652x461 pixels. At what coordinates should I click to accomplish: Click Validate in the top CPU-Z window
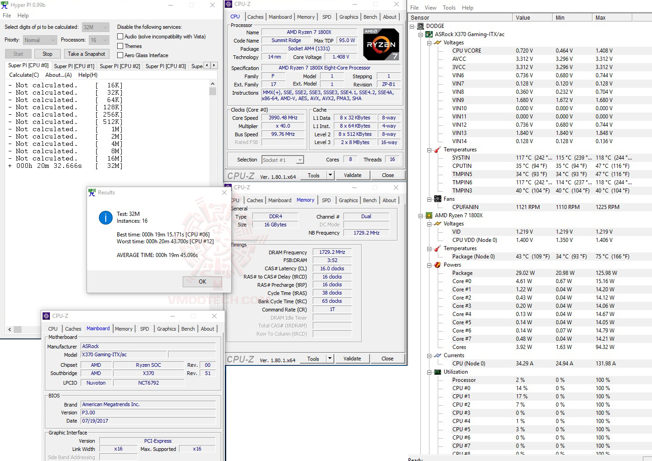pyautogui.click(x=352, y=175)
